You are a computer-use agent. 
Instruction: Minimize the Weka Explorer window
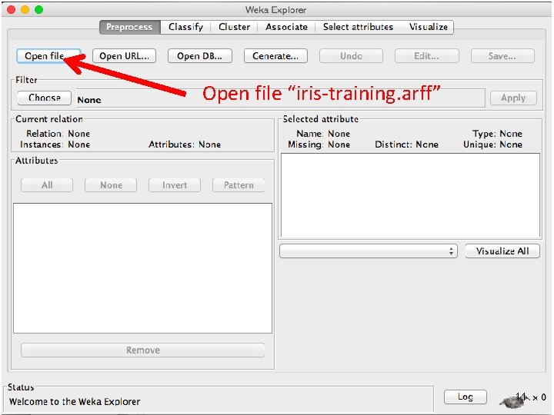pos(25,9)
